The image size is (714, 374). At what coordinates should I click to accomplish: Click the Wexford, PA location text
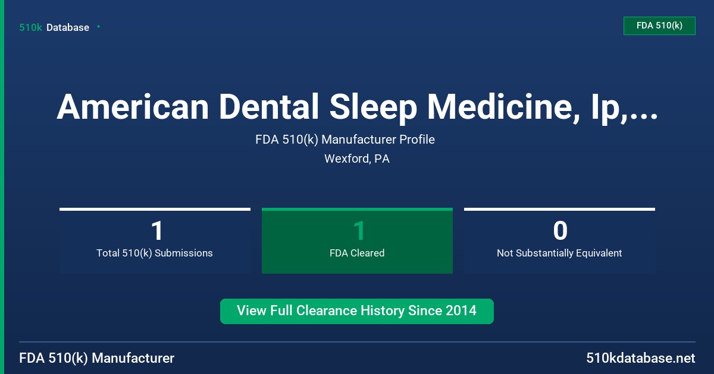[x=357, y=159]
